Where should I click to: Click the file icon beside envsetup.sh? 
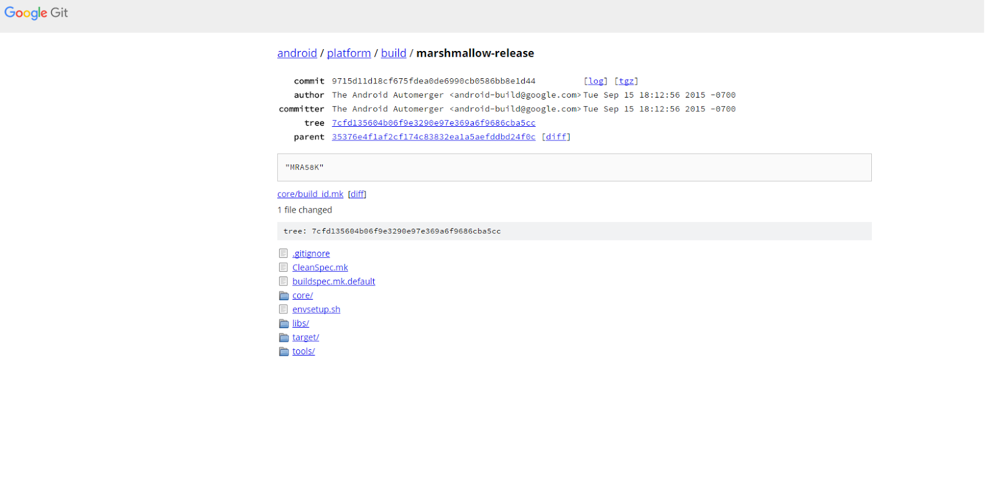(284, 310)
